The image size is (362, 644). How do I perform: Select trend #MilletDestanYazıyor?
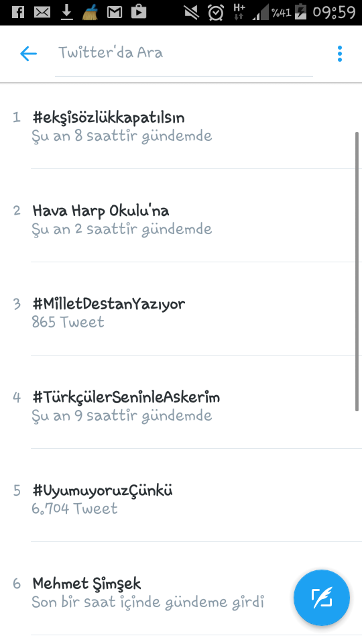point(181,313)
